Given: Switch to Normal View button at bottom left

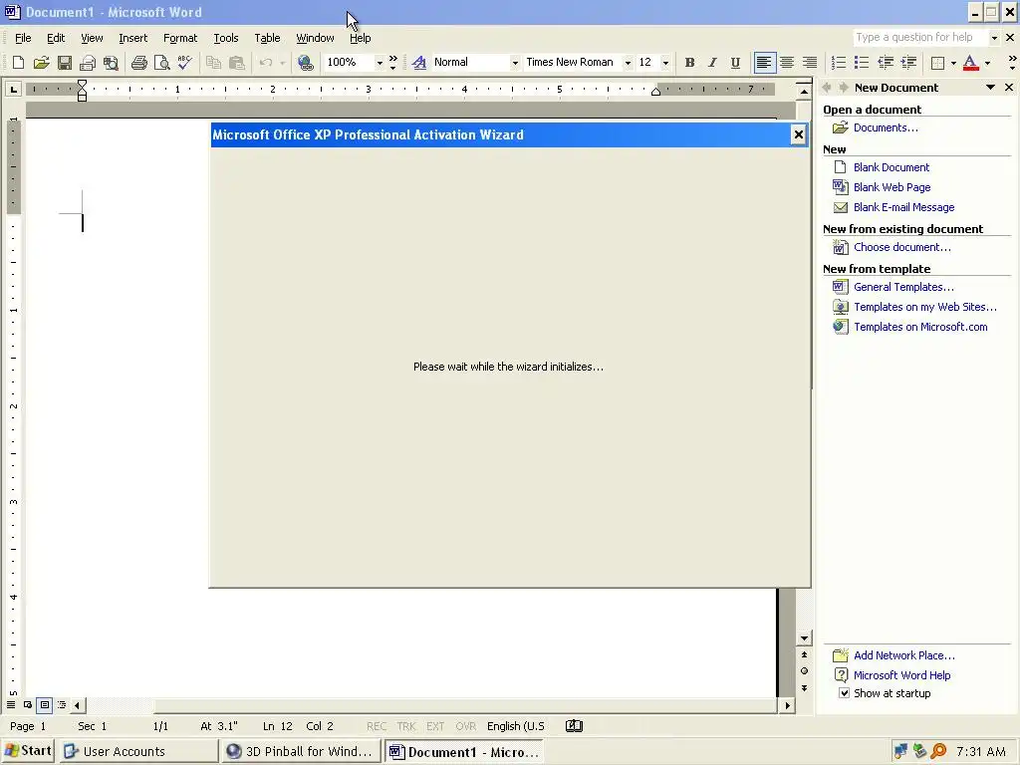Looking at the screenshot, I should [x=10, y=705].
